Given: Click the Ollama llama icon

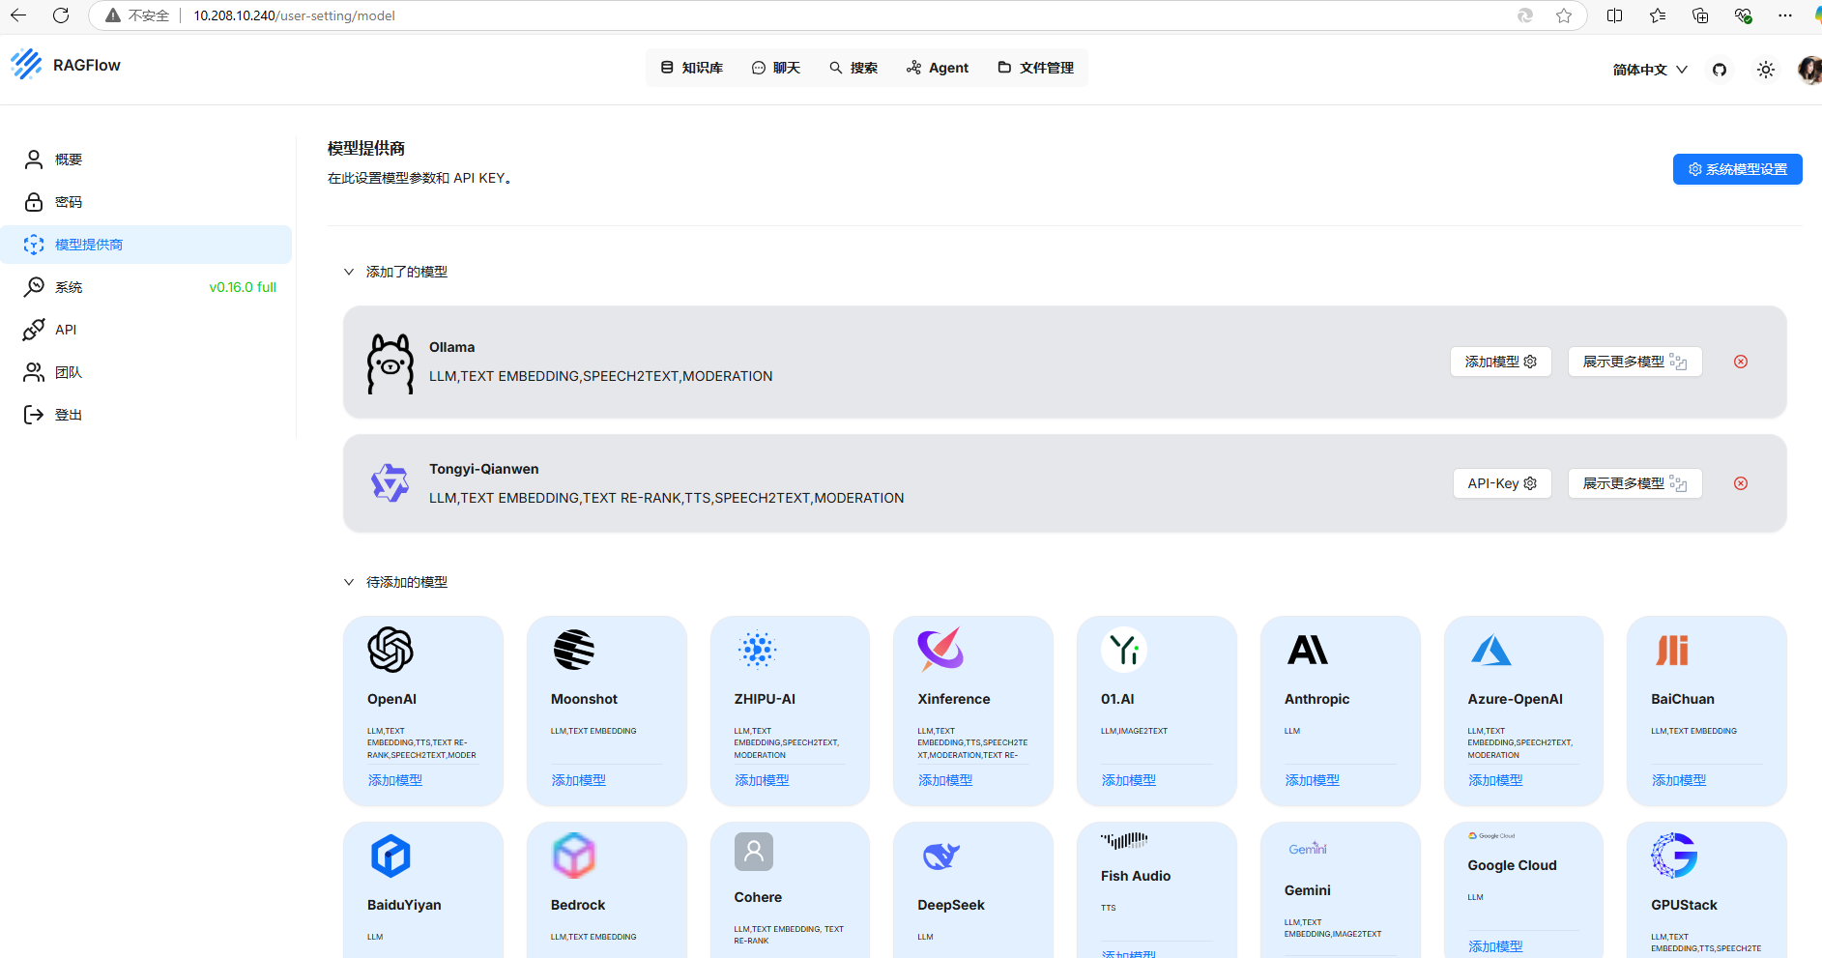Looking at the screenshot, I should tap(390, 363).
